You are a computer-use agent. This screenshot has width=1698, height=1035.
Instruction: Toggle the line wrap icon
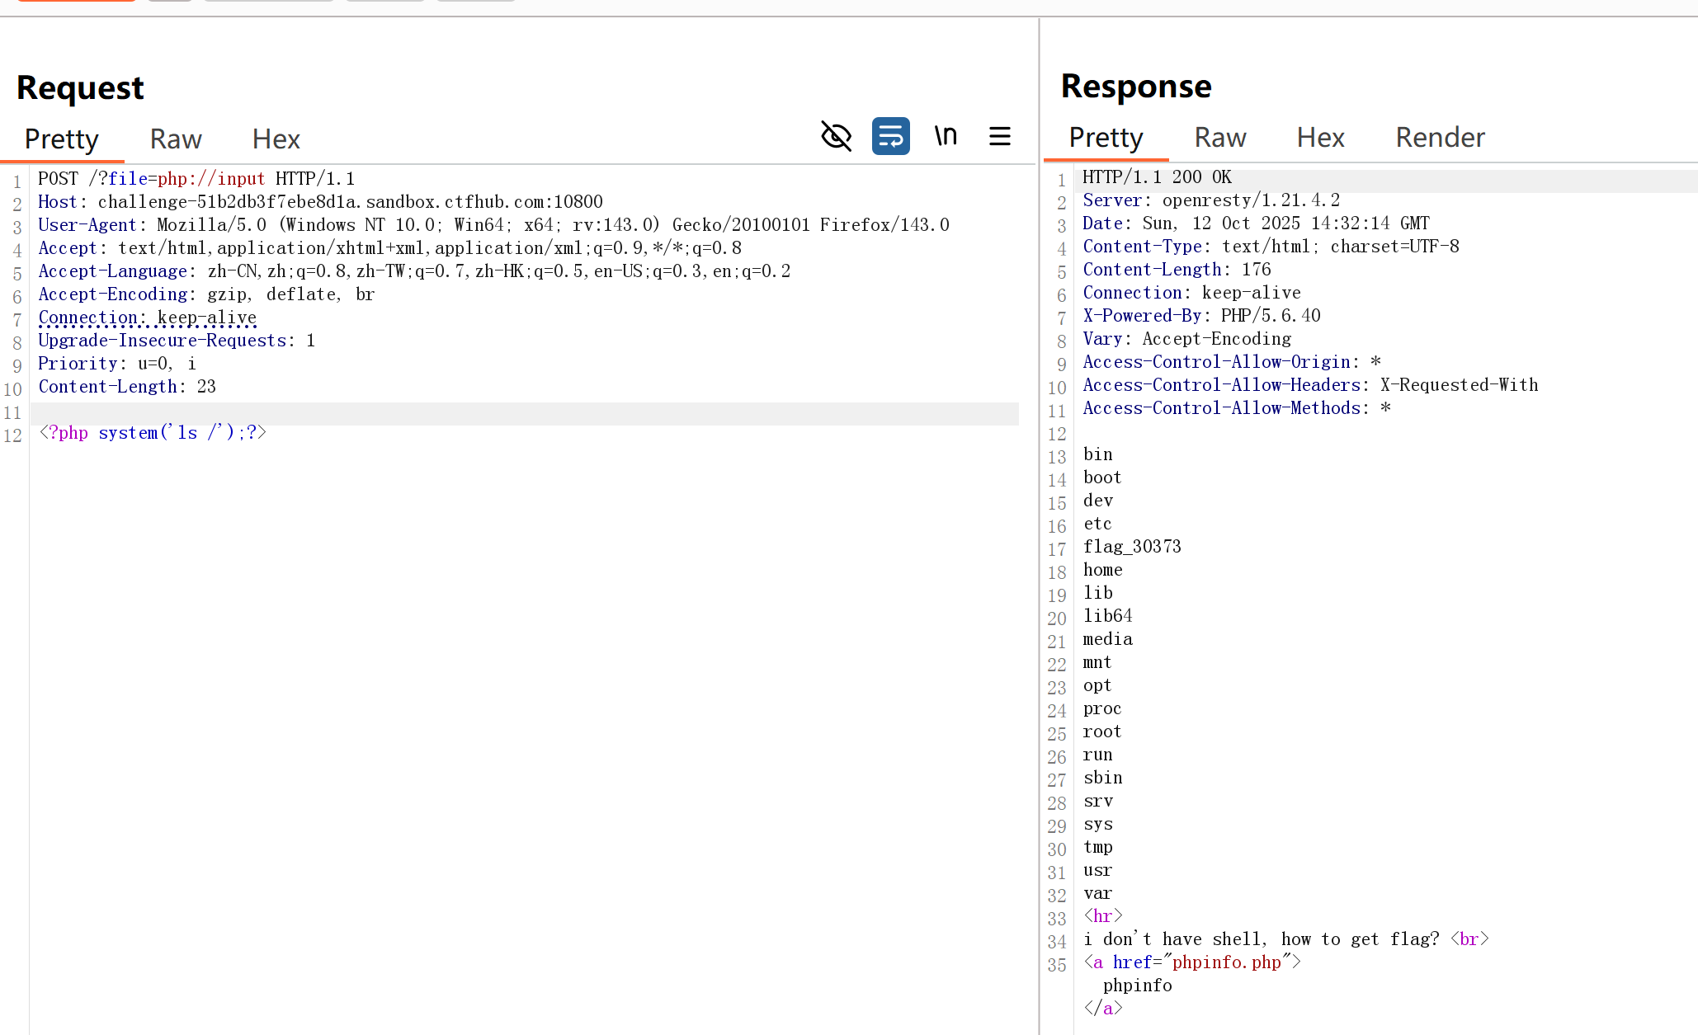coord(890,136)
